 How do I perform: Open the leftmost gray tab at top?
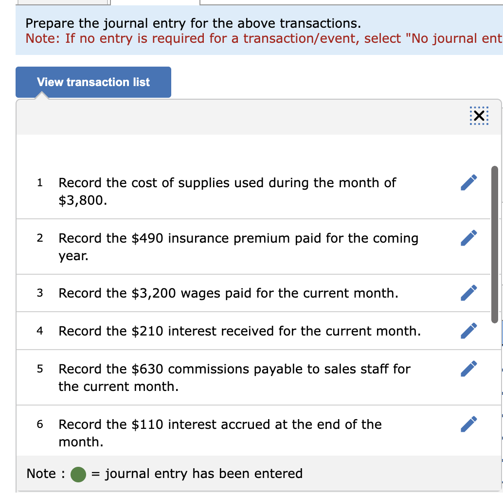[x=63, y=2]
